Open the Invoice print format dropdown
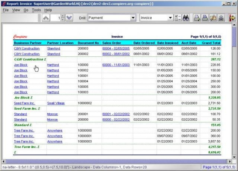 (170, 18)
